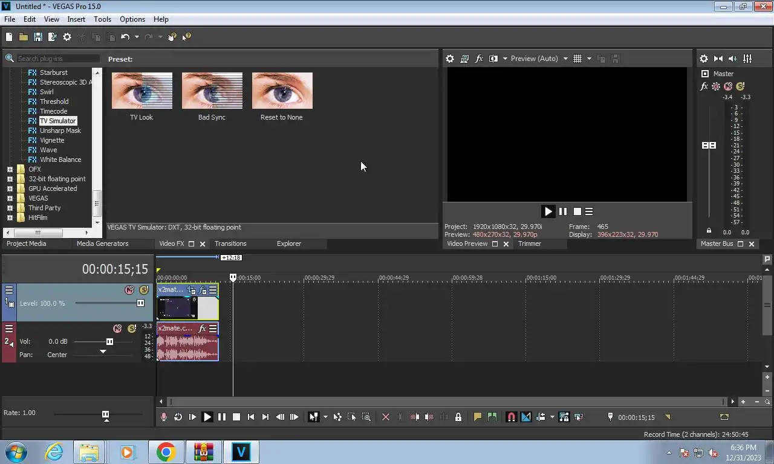
Task: Click the lock event padlock icon
Action: (x=458, y=417)
